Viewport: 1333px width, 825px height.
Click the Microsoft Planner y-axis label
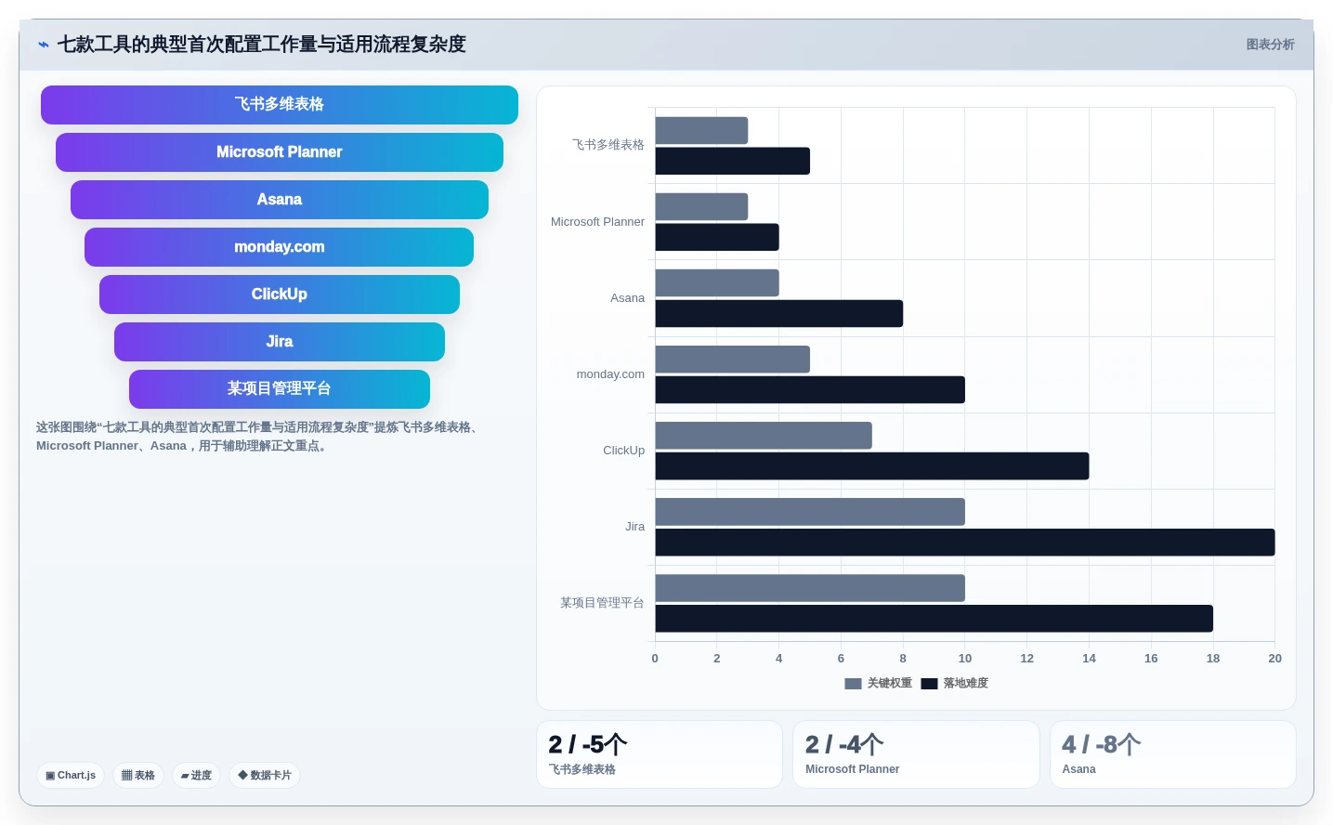coord(597,222)
